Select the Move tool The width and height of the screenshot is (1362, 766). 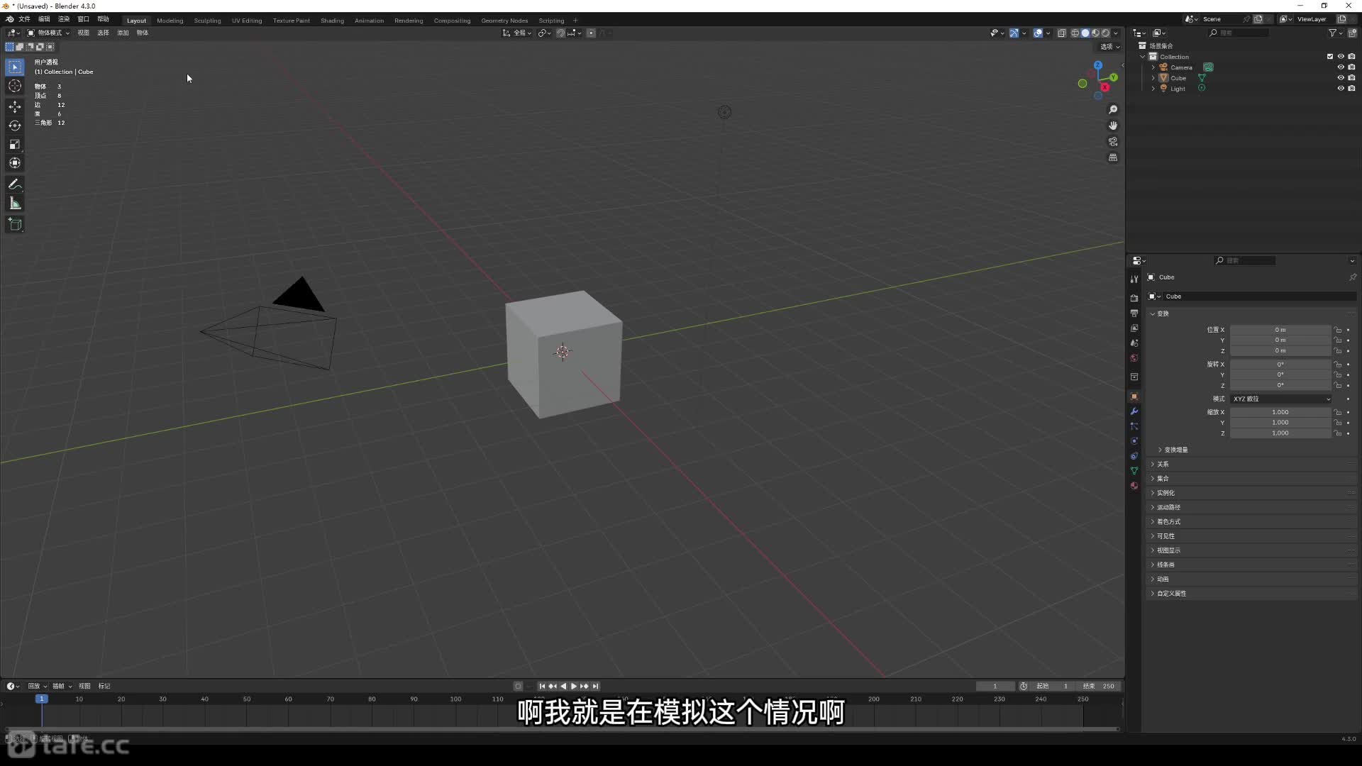15,106
